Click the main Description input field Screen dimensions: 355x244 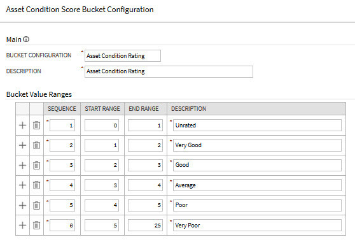click(169, 71)
